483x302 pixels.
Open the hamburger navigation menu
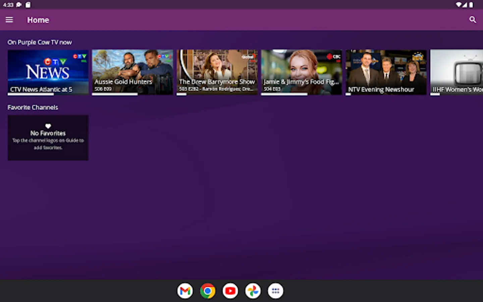(9, 20)
